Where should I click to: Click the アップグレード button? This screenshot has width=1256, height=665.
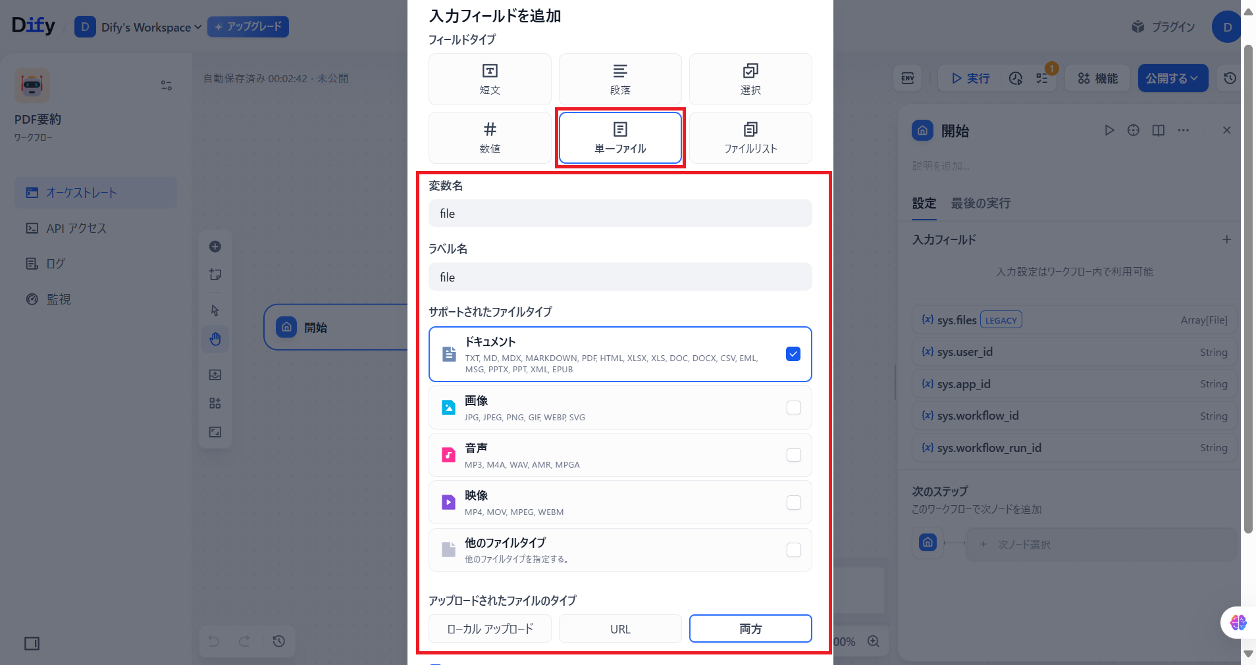point(248,27)
